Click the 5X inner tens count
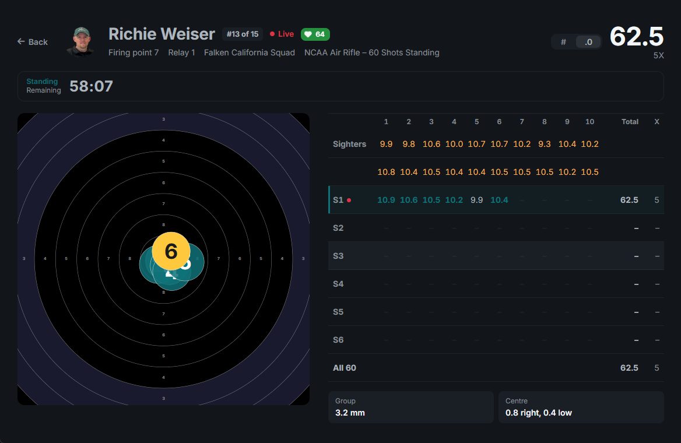 658,55
